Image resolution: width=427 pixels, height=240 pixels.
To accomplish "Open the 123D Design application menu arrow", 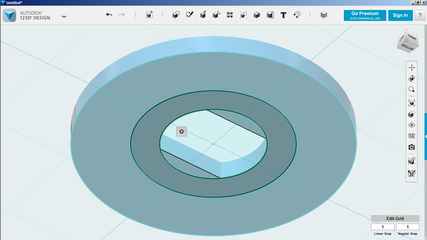I will [x=64, y=16].
